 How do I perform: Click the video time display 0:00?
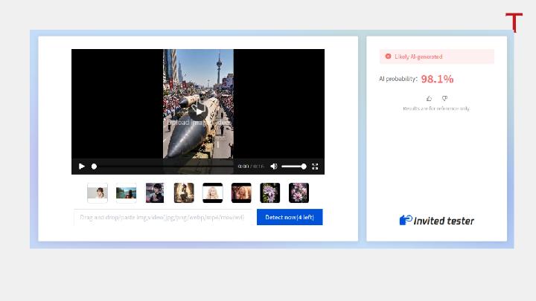coord(243,166)
